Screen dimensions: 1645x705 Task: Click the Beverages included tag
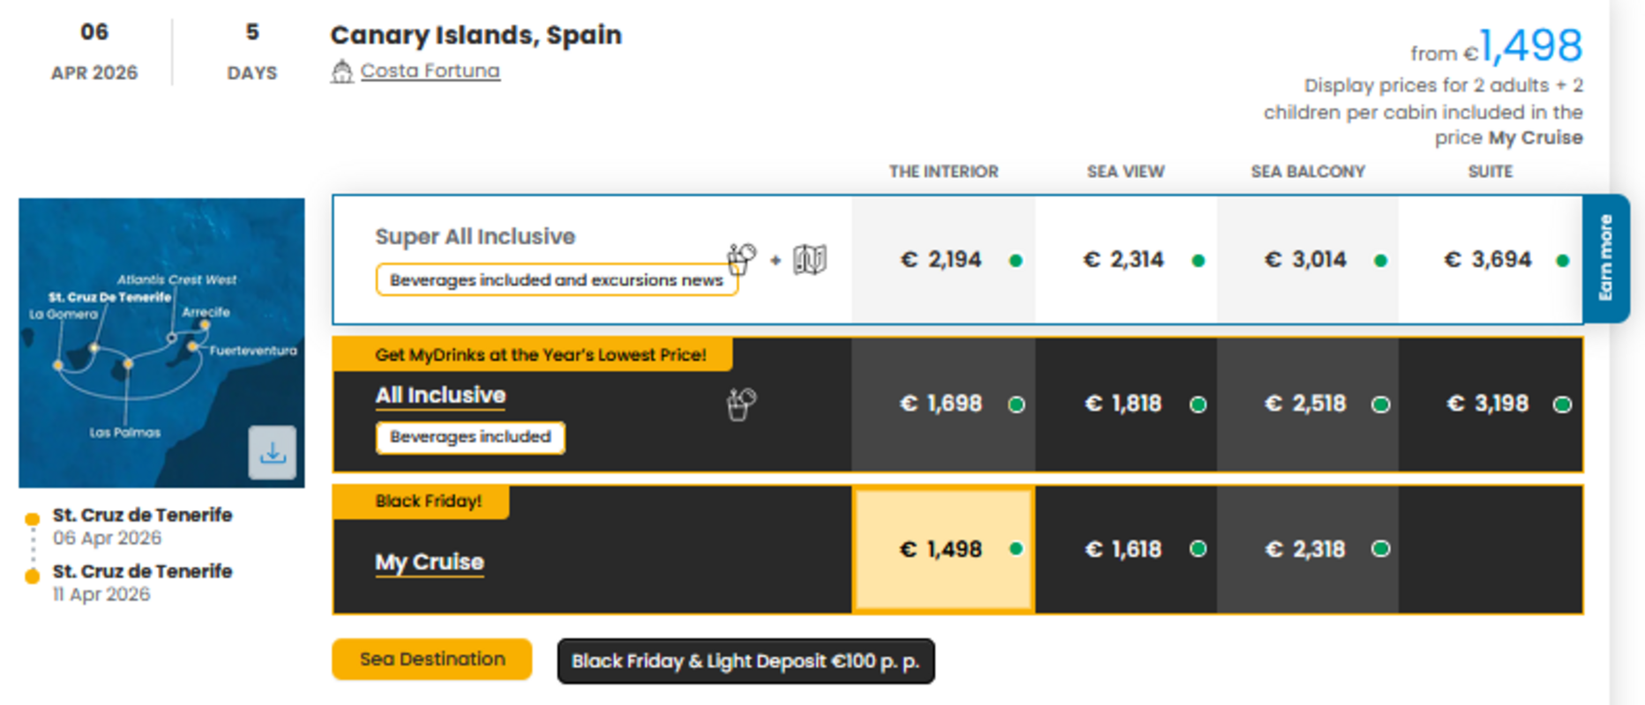click(470, 437)
